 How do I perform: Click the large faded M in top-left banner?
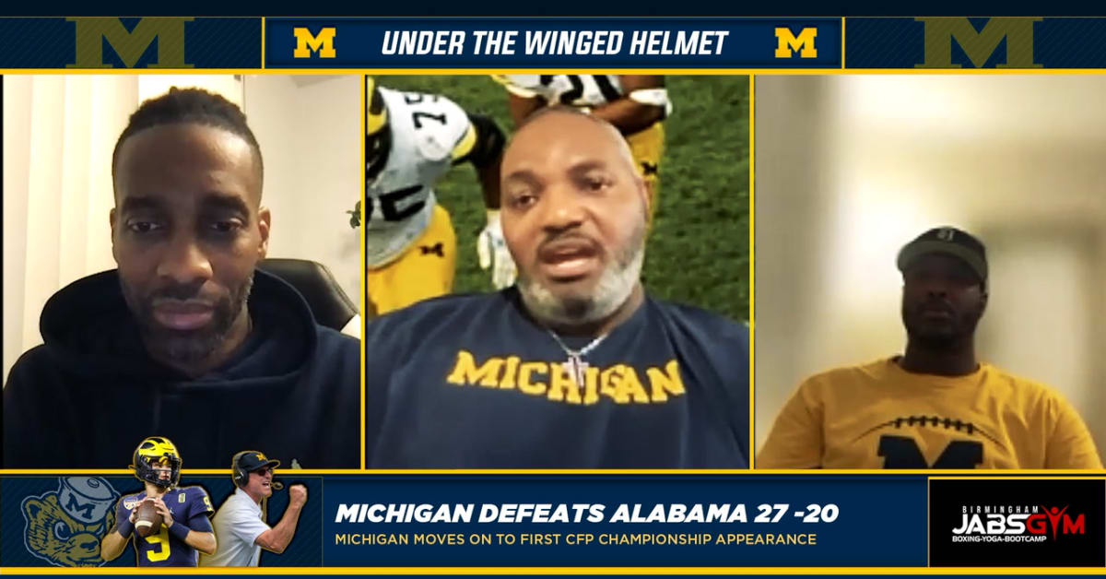[130, 42]
